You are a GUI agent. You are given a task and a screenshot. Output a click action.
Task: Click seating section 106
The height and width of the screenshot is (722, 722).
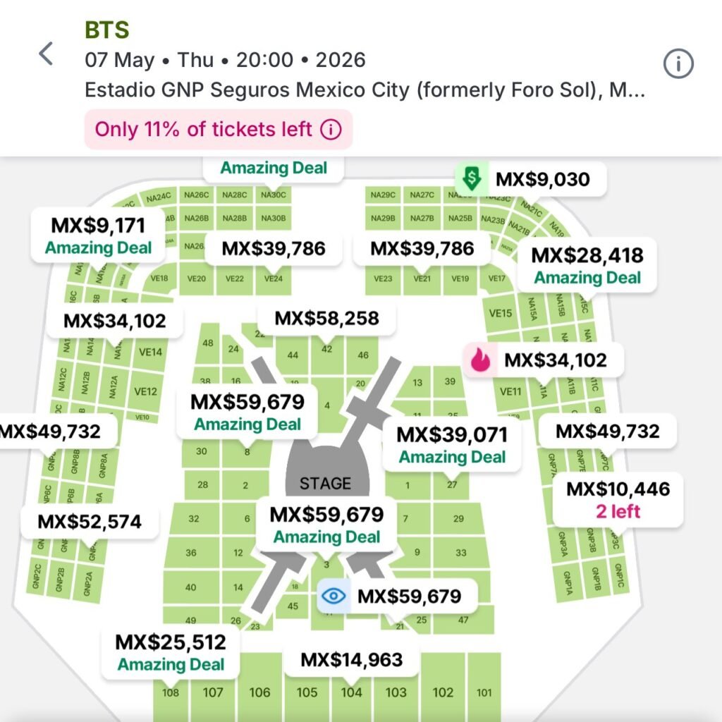[x=259, y=692]
